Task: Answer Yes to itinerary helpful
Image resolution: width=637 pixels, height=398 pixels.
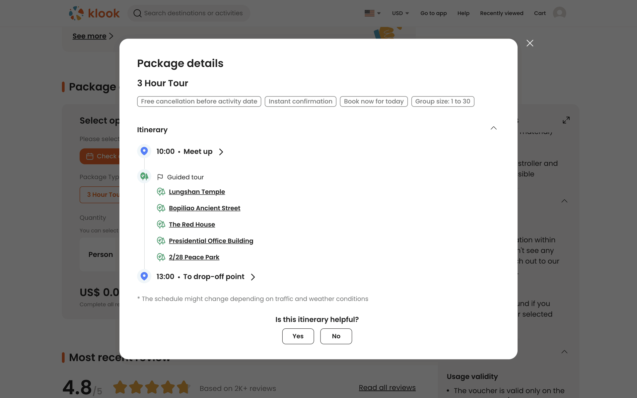Action: pos(298,336)
